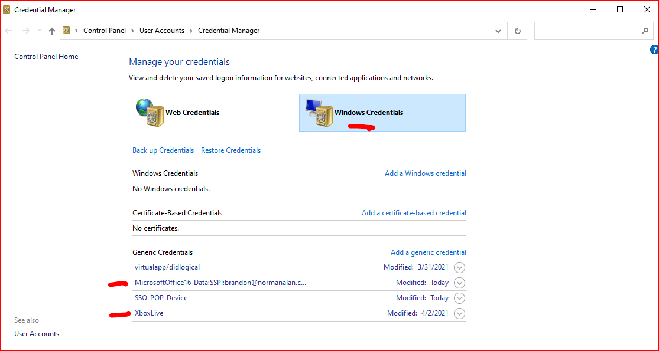
Task: Click 'Certificate-Based Credentials' section heading
Action: tap(177, 213)
